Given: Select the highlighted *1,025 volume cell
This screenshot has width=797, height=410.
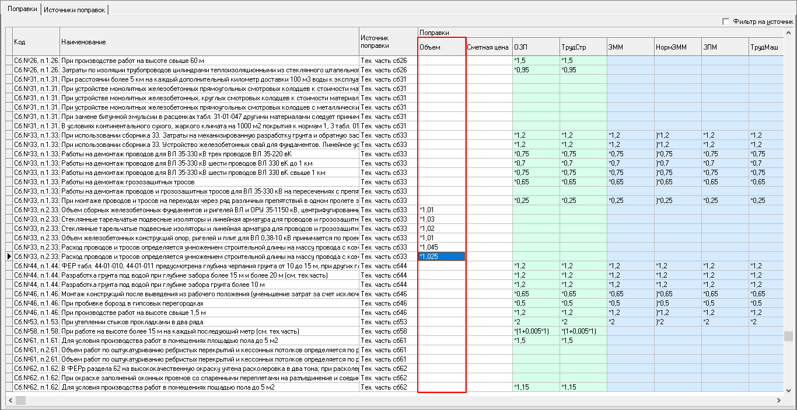Looking at the screenshot, I should 442,257.
